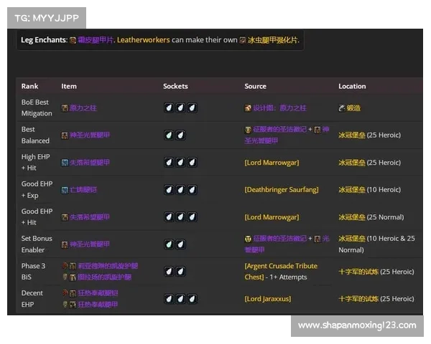The width and height of the screenshot is (431, 344).
Task: Open location link in Good EHP + Hit row (25 Normal)
Action: pos(352,217)
